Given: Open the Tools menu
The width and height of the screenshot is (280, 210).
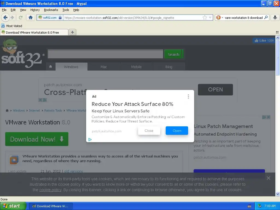Looking at the screenshot, I should [66, 10].
